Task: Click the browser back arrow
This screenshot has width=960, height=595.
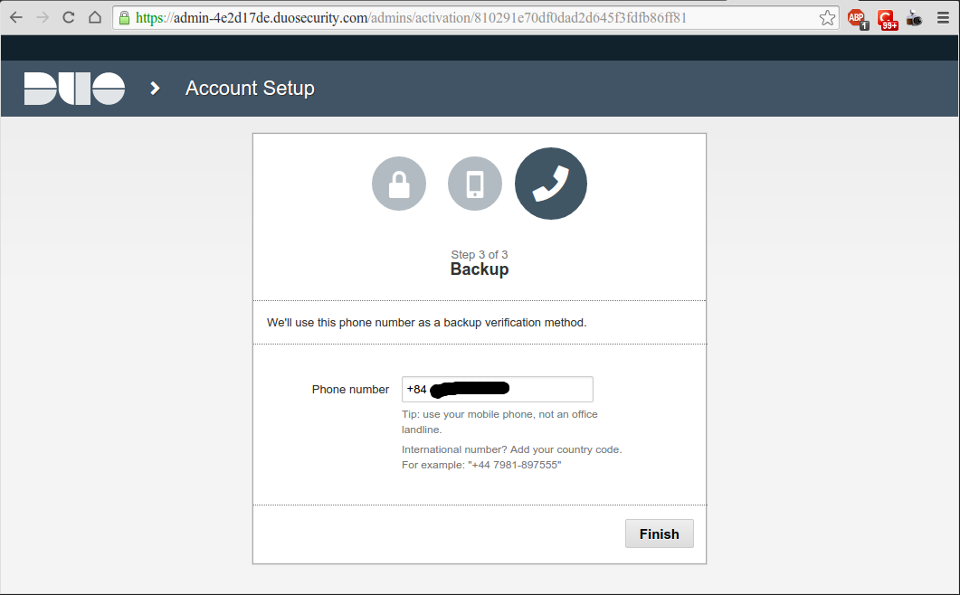Action: (16, 17)
